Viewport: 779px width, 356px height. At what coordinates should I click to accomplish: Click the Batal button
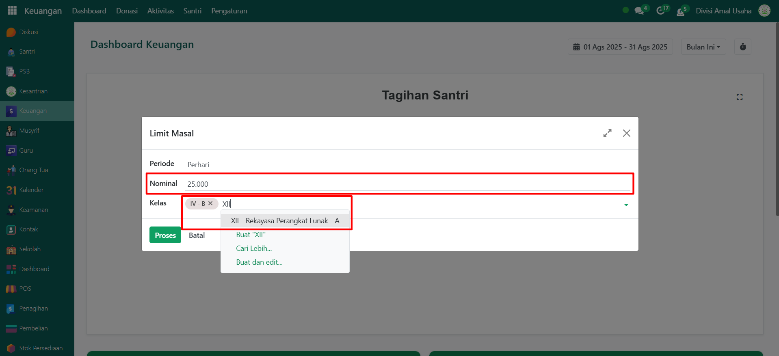point(197,235)
